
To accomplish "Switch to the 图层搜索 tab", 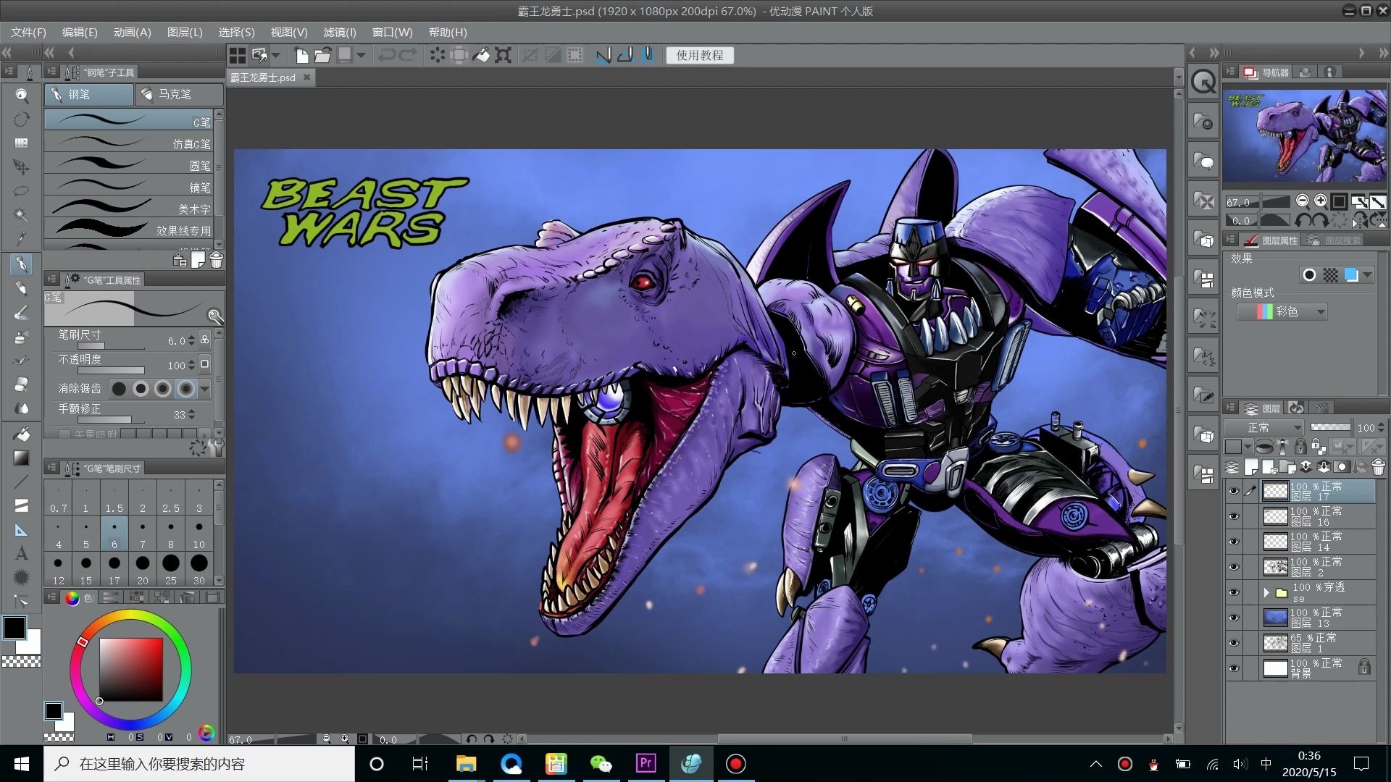I will click(x=1334, y=240).
